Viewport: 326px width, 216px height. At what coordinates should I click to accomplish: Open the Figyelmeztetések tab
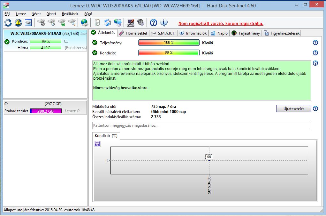(282, 33)
